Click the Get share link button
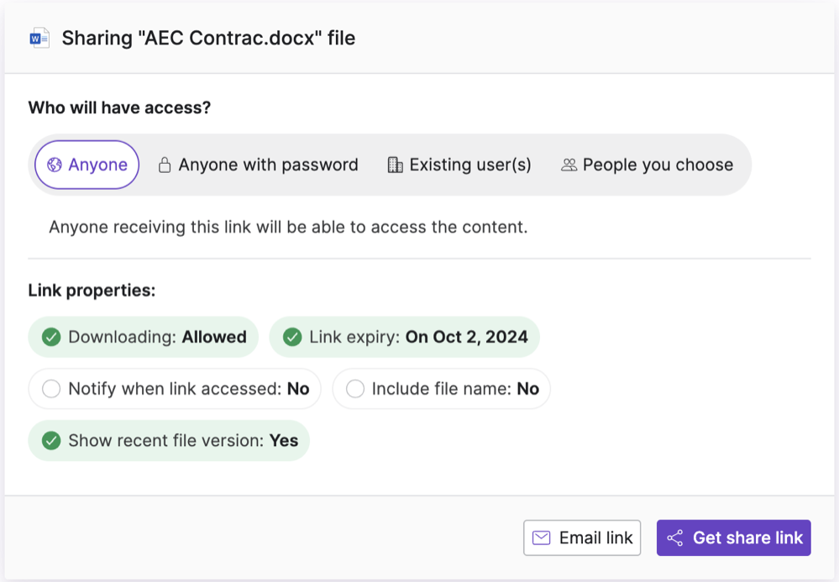This screenshot has height=582, width=839. [733, 537]
